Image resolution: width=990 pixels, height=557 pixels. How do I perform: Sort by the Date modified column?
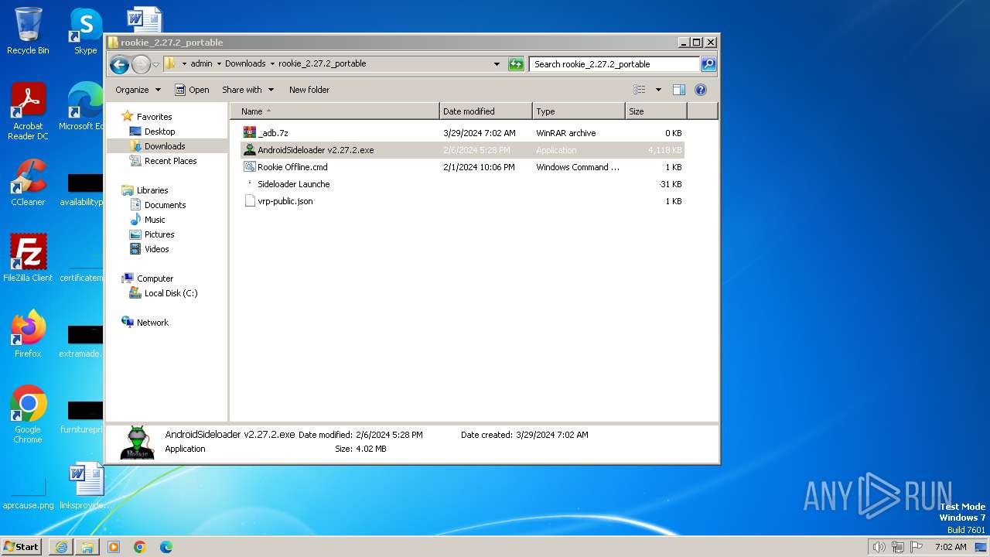click(486, 111)
